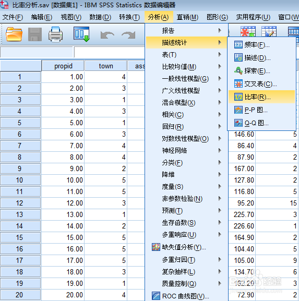Screen dimensions: 299x301
Task: Expand the 比较均值(M) submenu
Action: click(187, 67)
